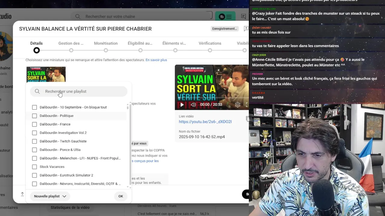Go to the Vérifications step
This screenshot has width=385, height=216.
[210, 47]
